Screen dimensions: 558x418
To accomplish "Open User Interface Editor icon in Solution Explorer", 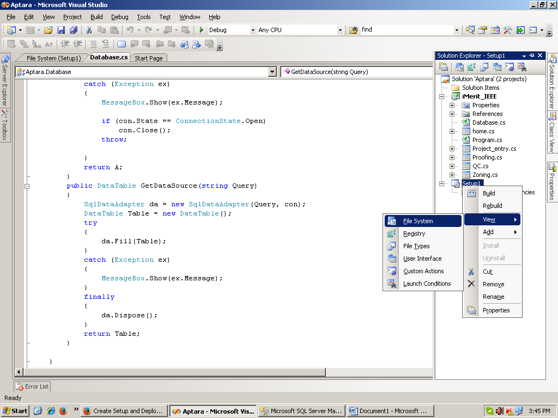I will pos(497,67).
